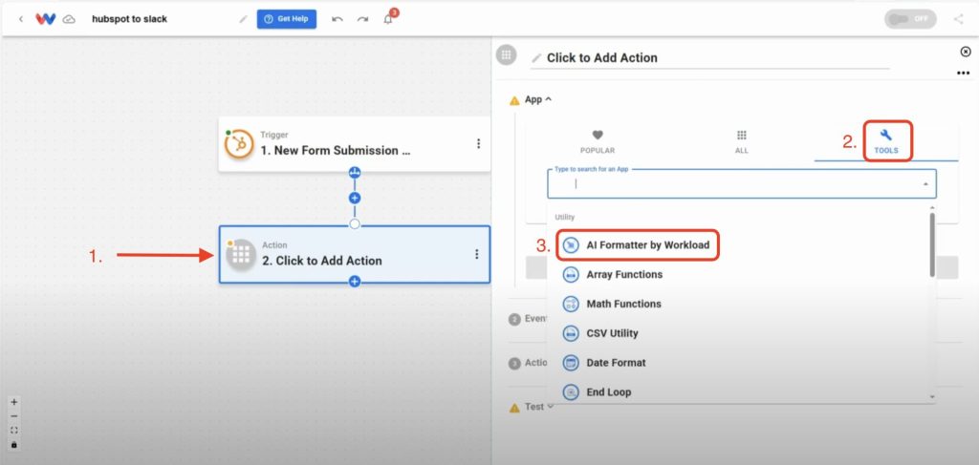Zoom in on the canvas
Image resolution: width=979 pixels, height=465 pixels.
(x=14, y=402)
